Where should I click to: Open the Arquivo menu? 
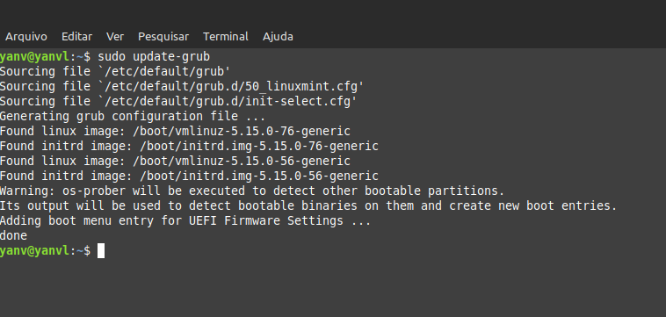[x=25, y=37]
